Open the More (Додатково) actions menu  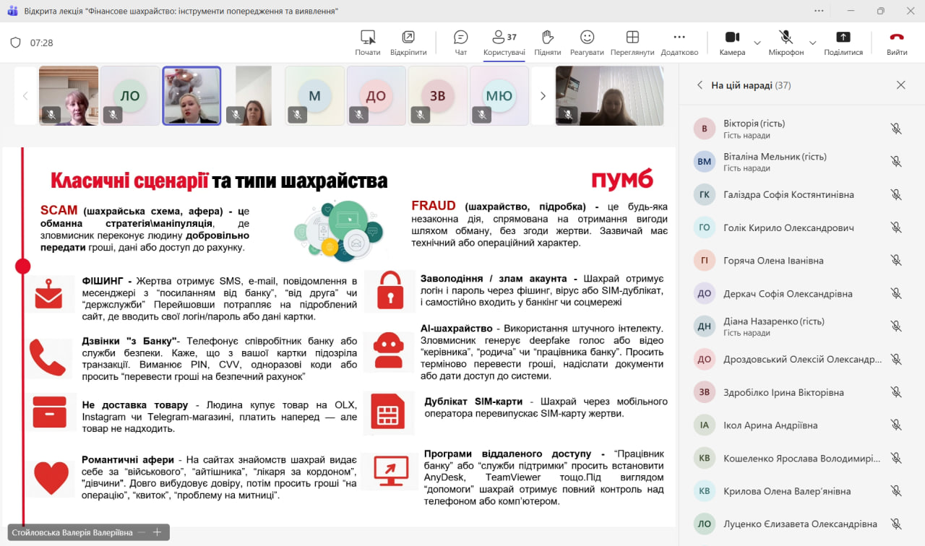pos(679,43)
